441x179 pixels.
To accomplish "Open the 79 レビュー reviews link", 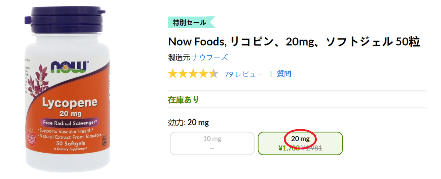I will point(244,74).
